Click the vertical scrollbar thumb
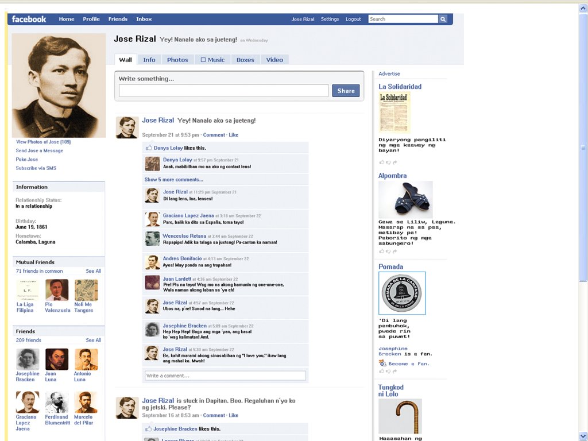 (x=583, y=147)
